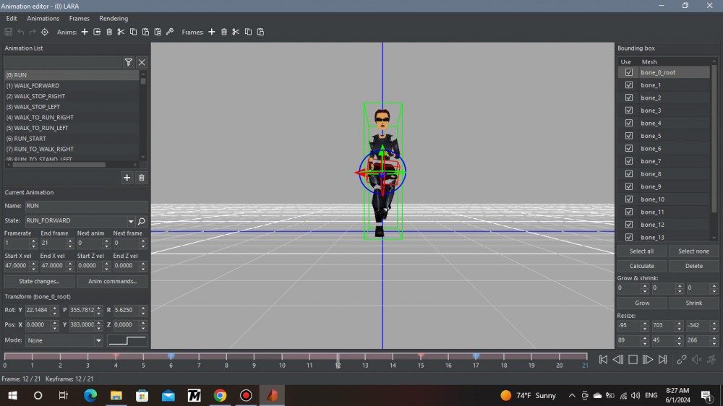Click the wrench fix animations icon
This screenshot has height=406, width=723.
tap(170, 32)
